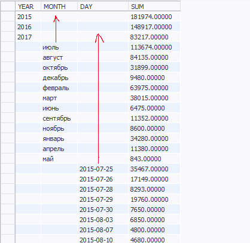Viewport: 250px width, 243px height.
Task: Click the 4800.00000 sum cell
Action: point(154,230)
